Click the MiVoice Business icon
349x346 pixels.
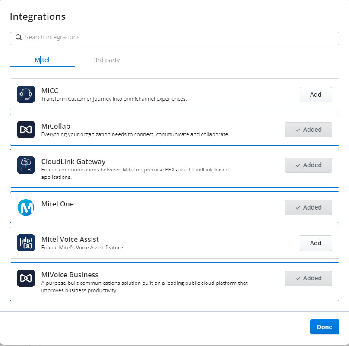[x=26, y=278]
